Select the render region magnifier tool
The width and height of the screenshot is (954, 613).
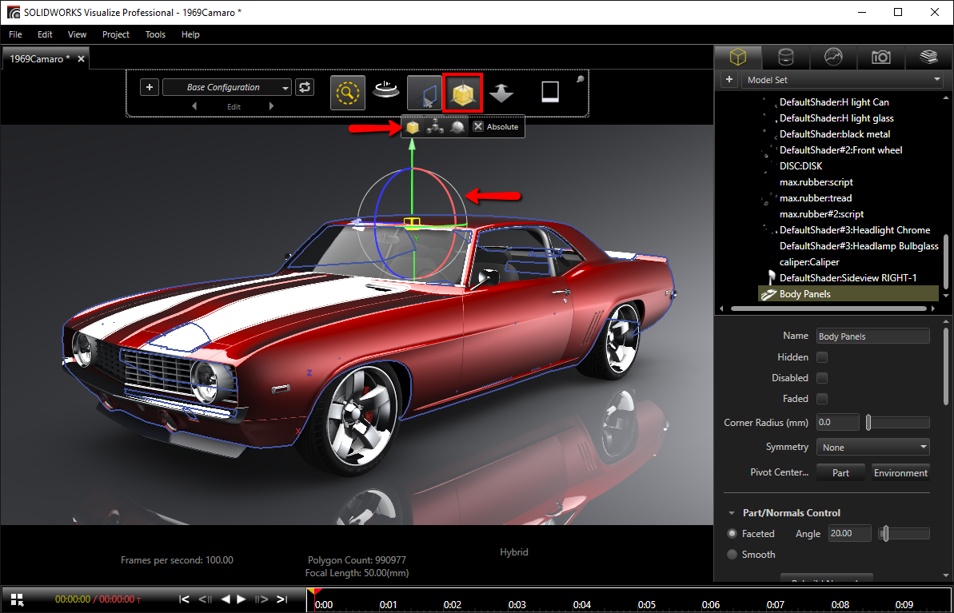347,93
